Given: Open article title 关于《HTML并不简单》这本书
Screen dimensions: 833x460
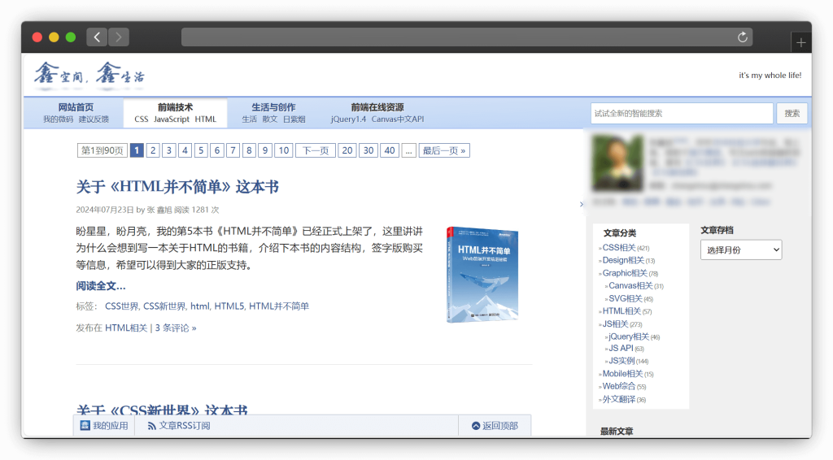Looking at the screenshot, I should [x=177, y=187].
